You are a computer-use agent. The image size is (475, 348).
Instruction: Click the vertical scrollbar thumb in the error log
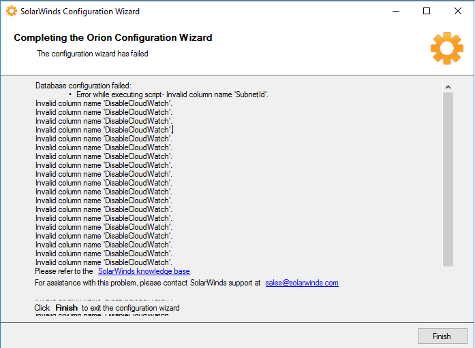[448, 179]
